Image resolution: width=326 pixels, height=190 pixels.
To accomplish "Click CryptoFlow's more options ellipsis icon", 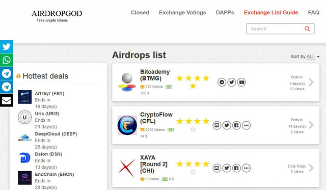I will point(247,125).
